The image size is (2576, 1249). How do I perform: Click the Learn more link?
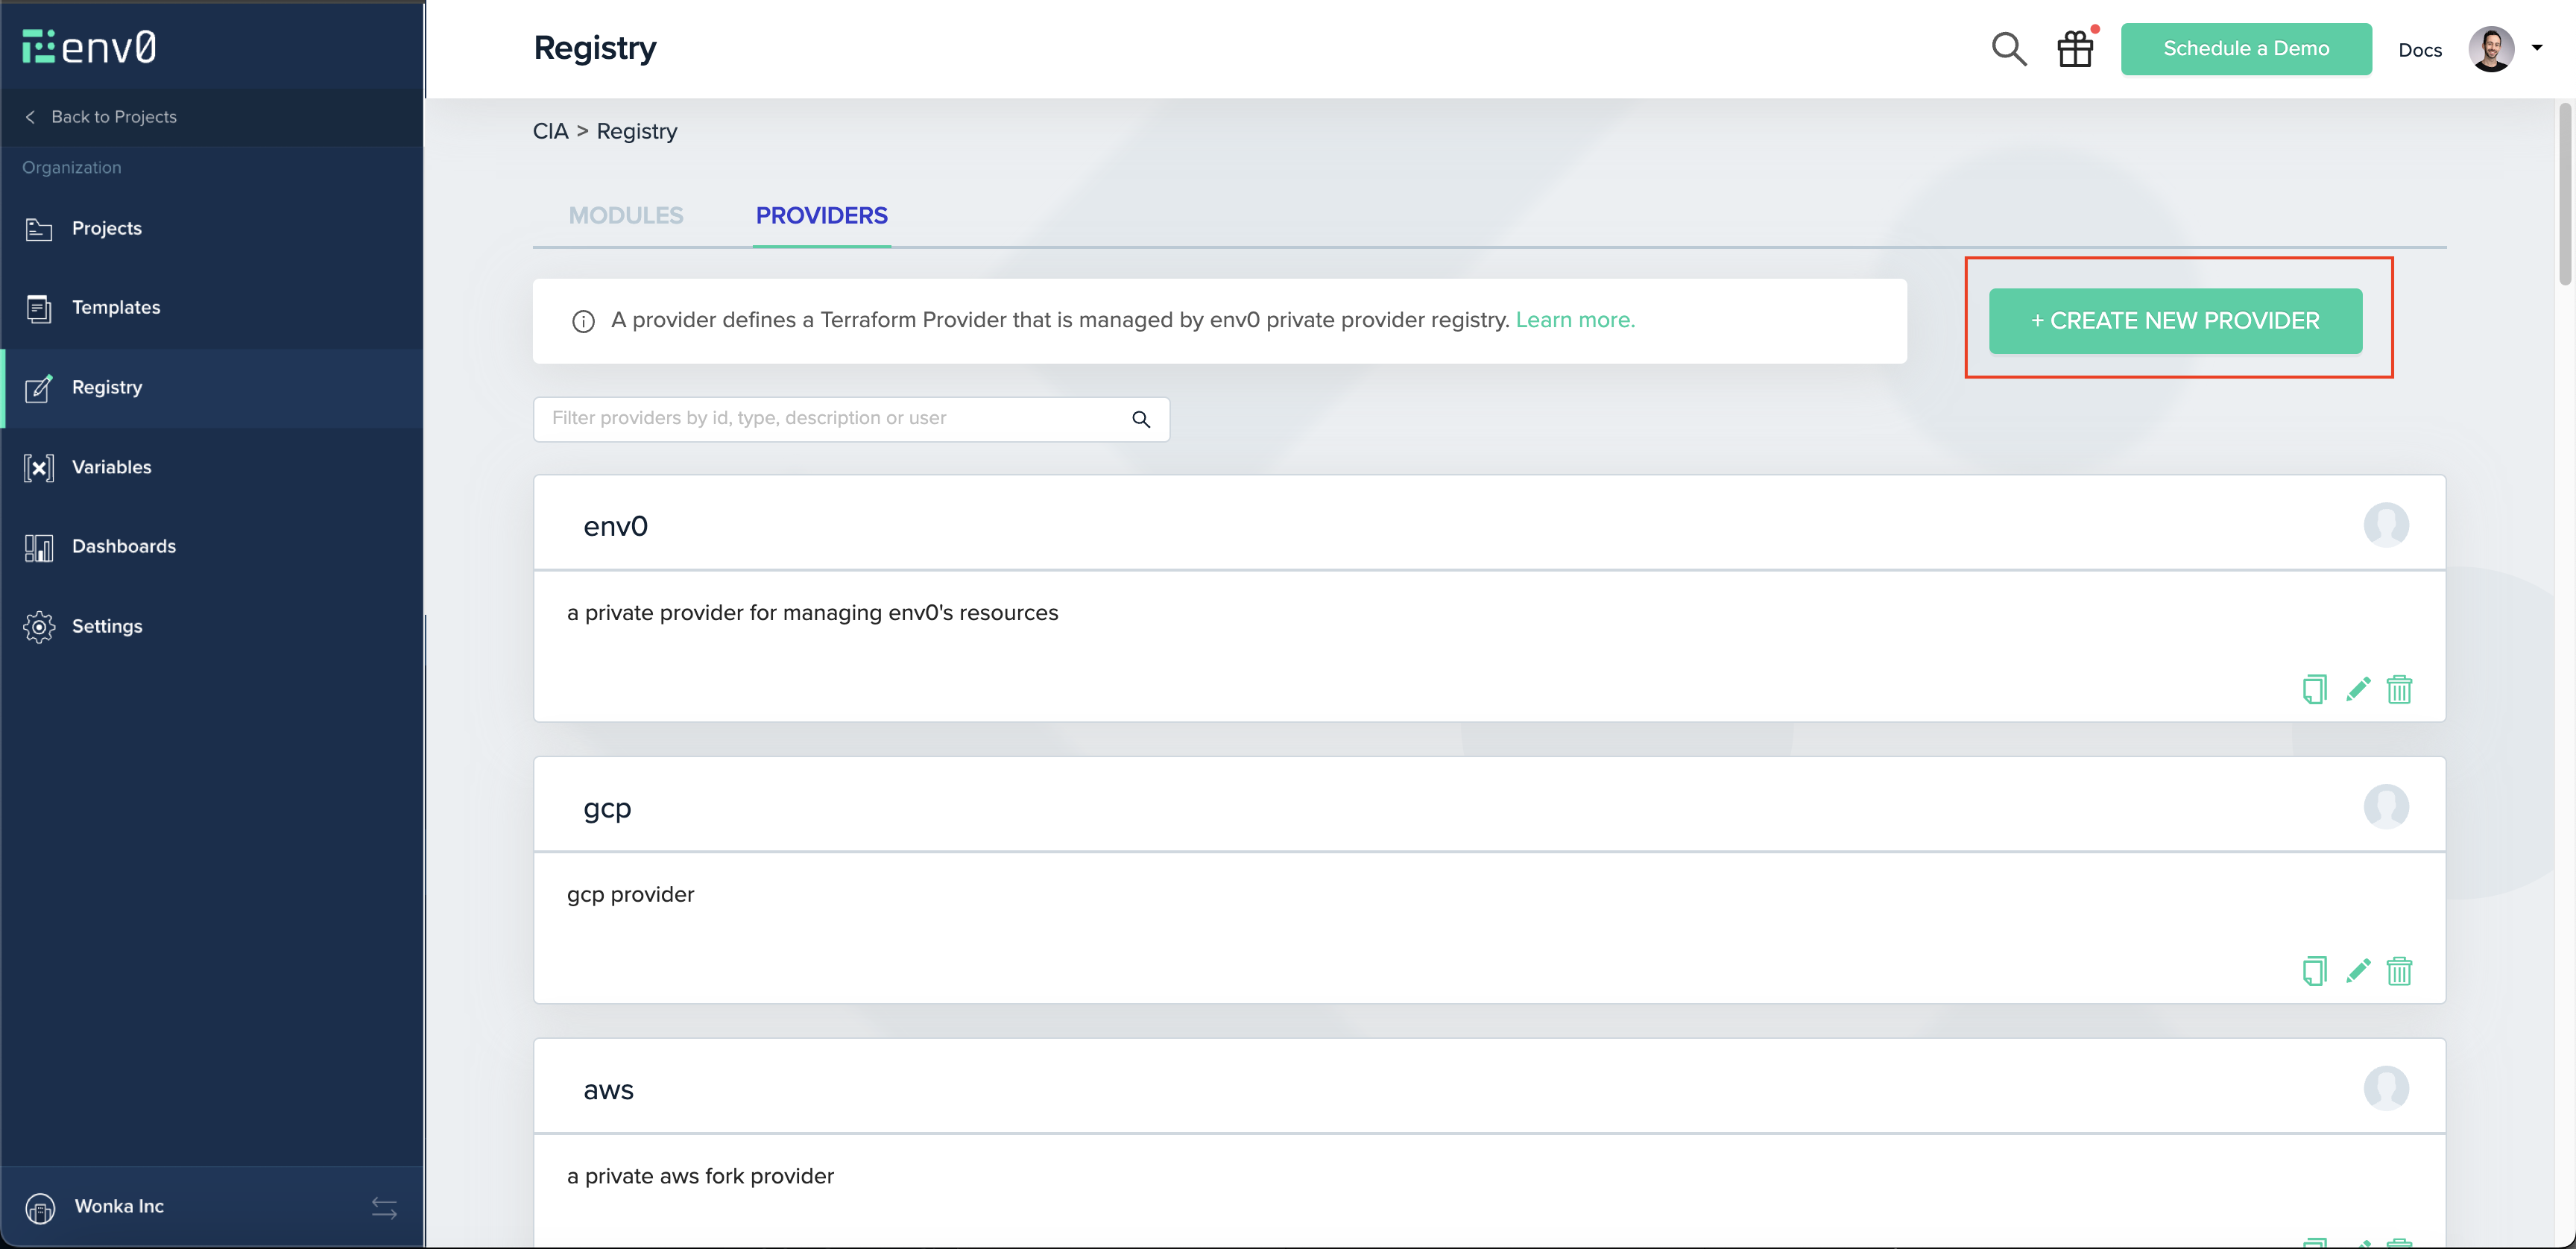1575,320
